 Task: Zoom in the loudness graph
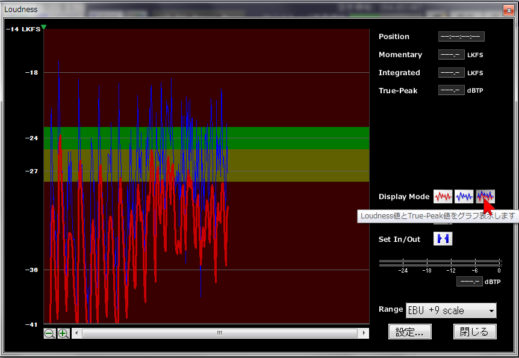pyautogui.click(x=63, y=333)
